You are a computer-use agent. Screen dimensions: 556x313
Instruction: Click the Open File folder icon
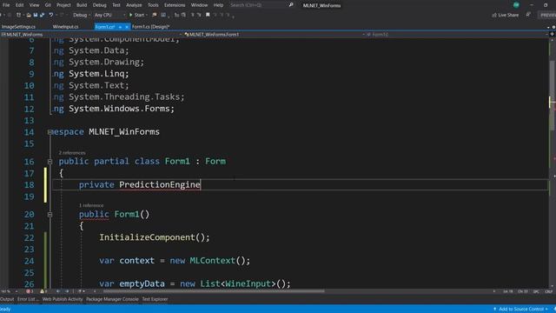[29, 15]
